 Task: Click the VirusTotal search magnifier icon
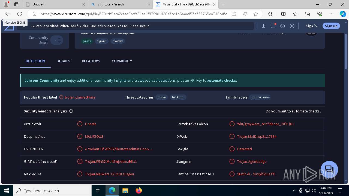pos(24,26)
